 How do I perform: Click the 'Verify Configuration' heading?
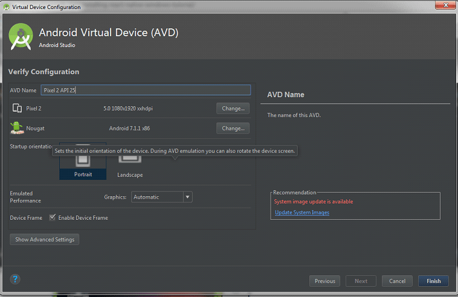tap(44, 71)
